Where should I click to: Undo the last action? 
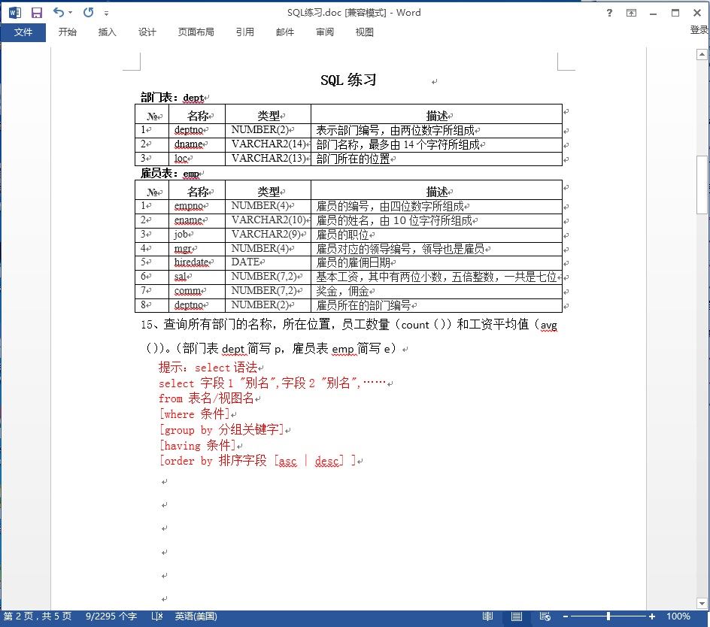59,12
